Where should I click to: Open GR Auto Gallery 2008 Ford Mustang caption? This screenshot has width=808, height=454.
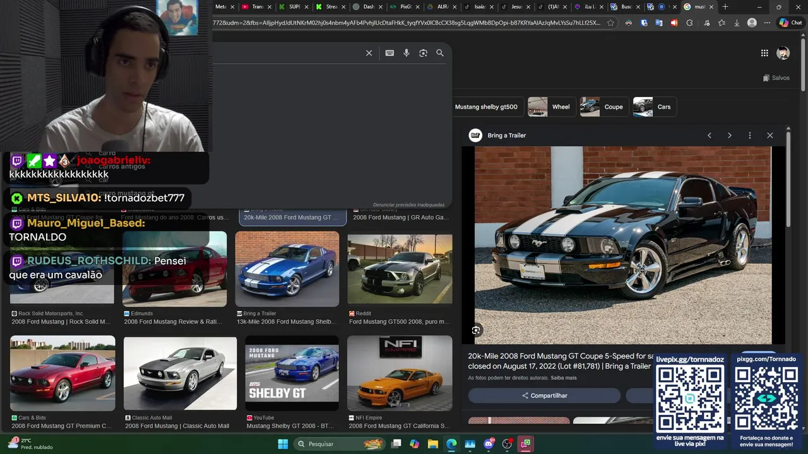coord(400,218)
